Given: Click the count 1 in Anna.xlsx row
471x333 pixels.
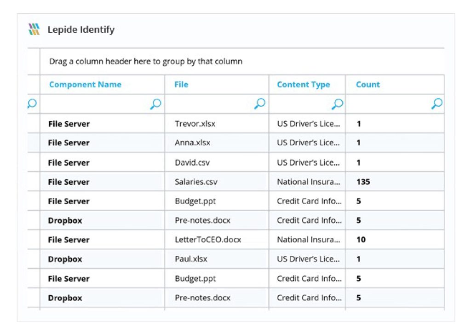Looking at the screenshot, I should [358, 143].
